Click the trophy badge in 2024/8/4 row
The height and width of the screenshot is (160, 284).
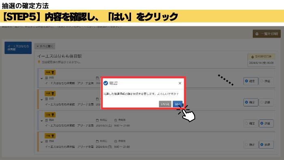point(50,136)
